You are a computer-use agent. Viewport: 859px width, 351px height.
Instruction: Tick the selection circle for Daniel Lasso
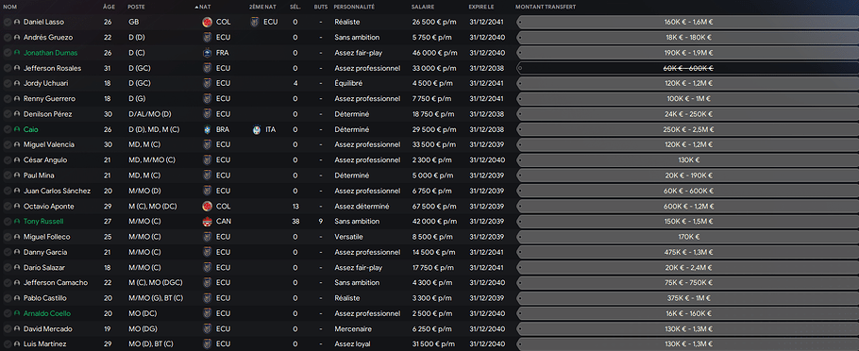(8, 23)
